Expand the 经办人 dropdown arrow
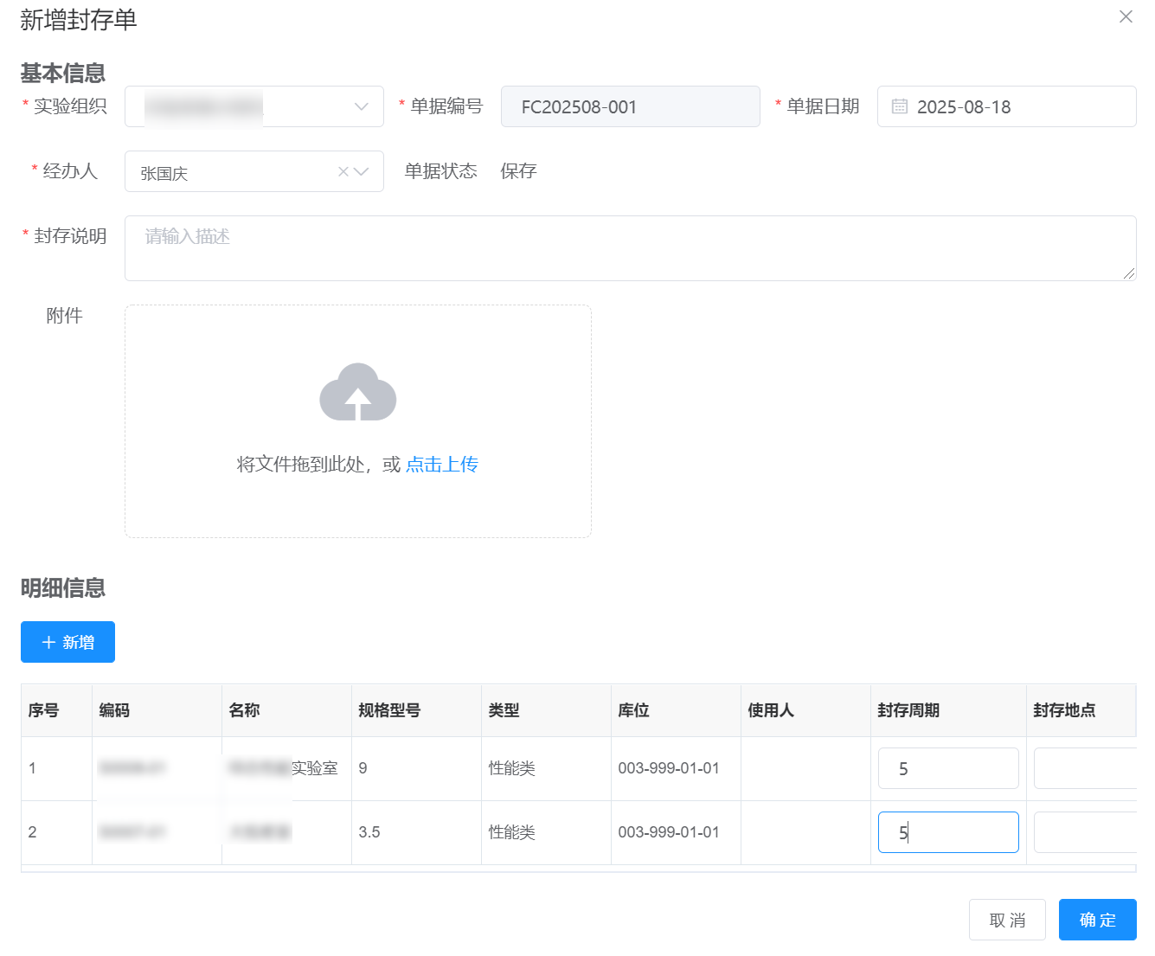This screenshot has width=1155, height=956. click(363, 171)
